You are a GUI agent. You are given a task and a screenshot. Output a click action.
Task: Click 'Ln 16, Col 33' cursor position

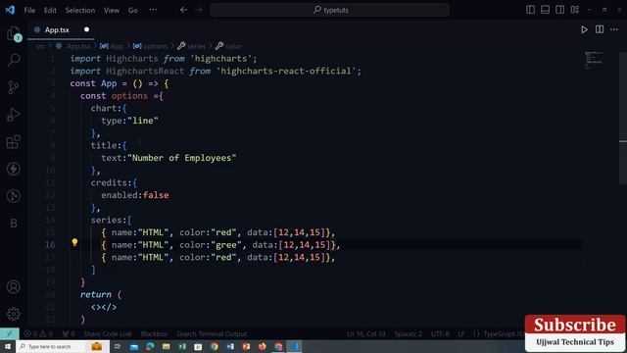point(365,333)
